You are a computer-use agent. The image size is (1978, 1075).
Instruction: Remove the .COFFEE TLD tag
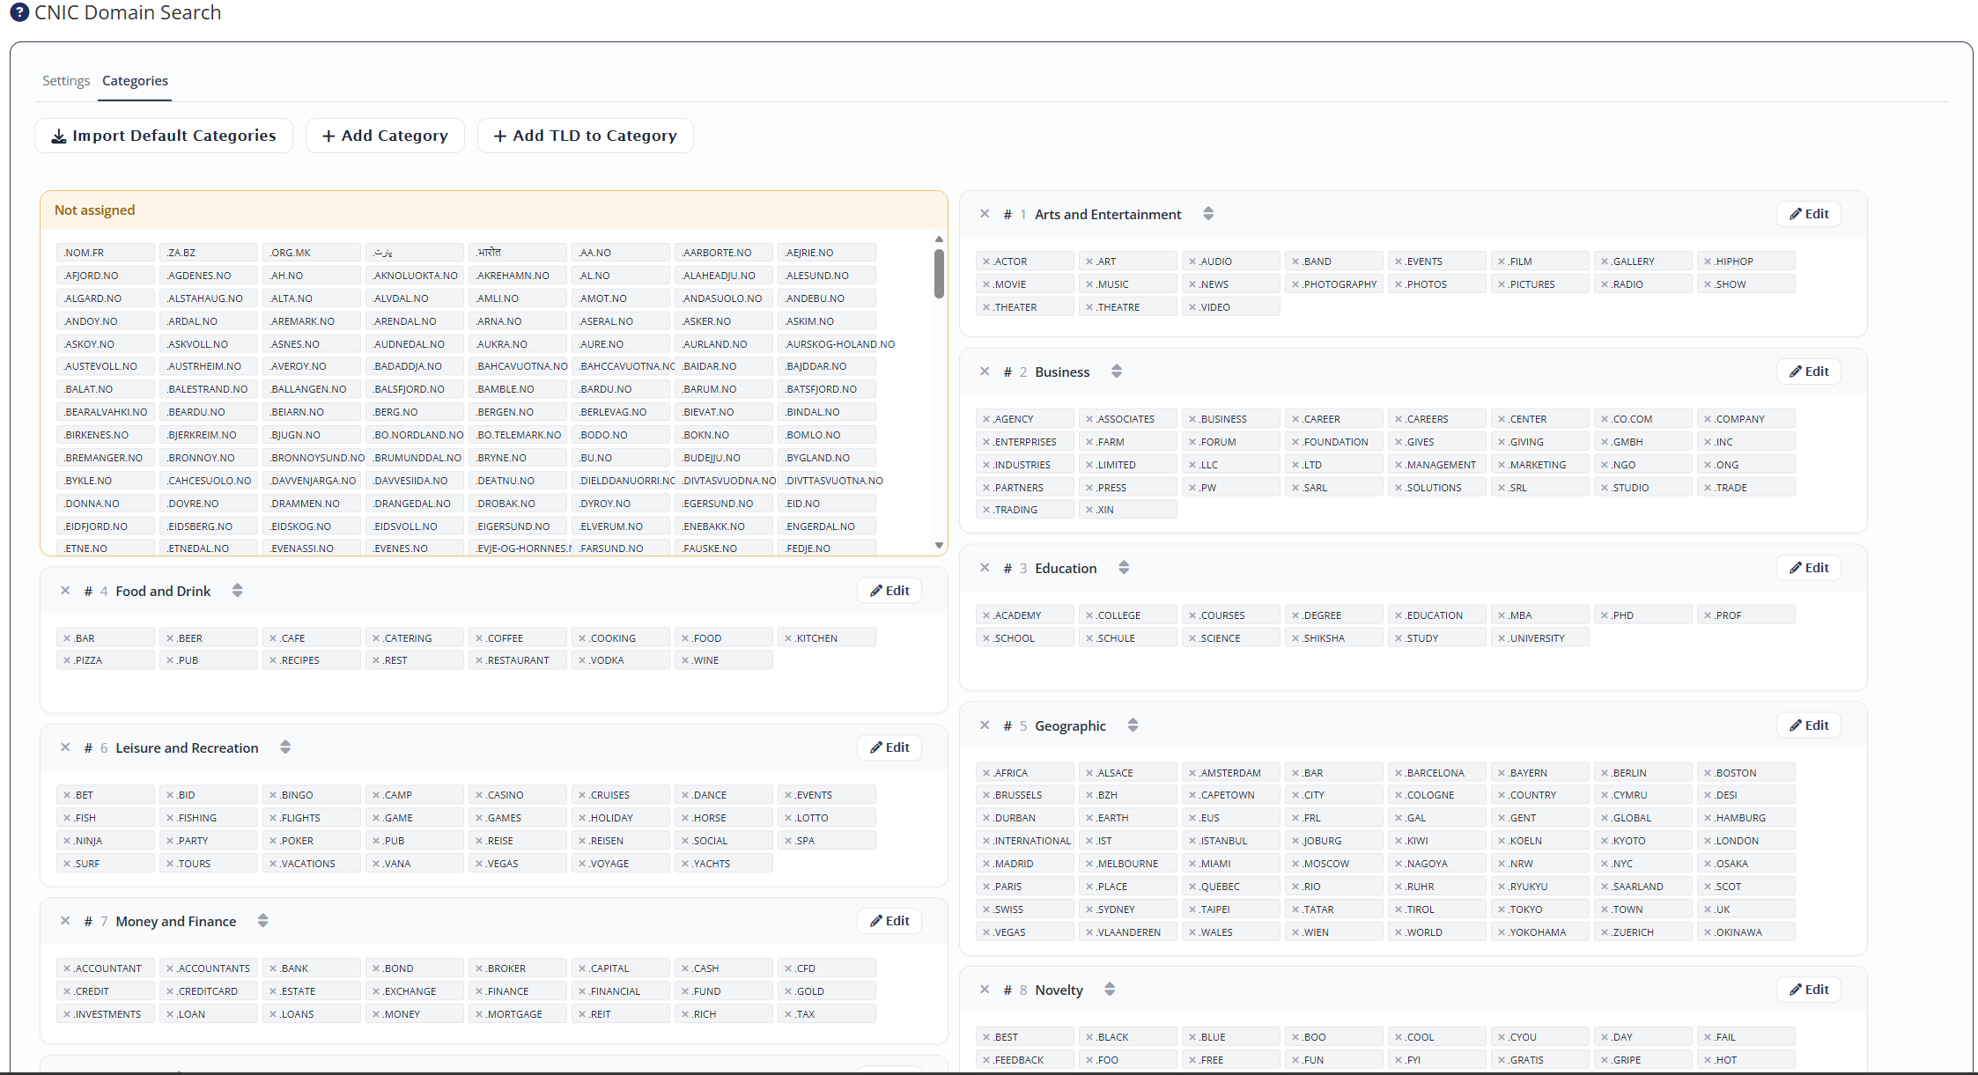tap(479, 638)
